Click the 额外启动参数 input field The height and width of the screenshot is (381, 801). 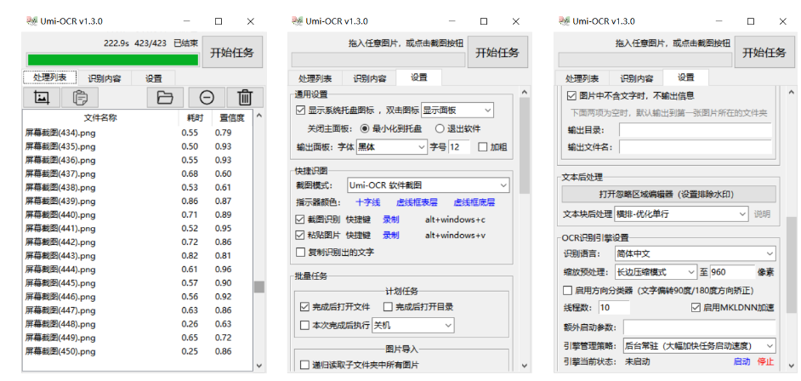coord(699,327)
